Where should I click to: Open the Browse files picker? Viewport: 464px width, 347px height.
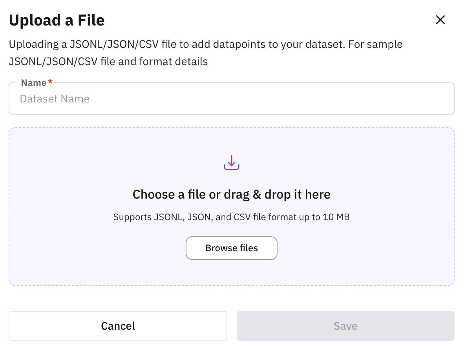232,248
